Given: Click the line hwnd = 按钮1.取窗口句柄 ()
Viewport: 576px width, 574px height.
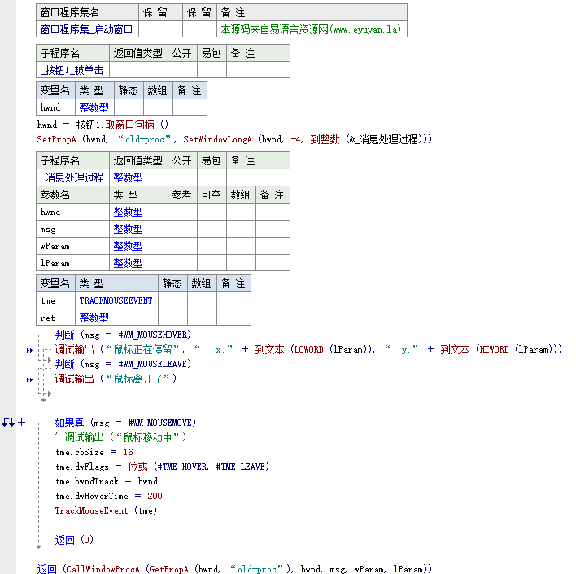Looking at the screenshot, I should [x=103, y=125].
